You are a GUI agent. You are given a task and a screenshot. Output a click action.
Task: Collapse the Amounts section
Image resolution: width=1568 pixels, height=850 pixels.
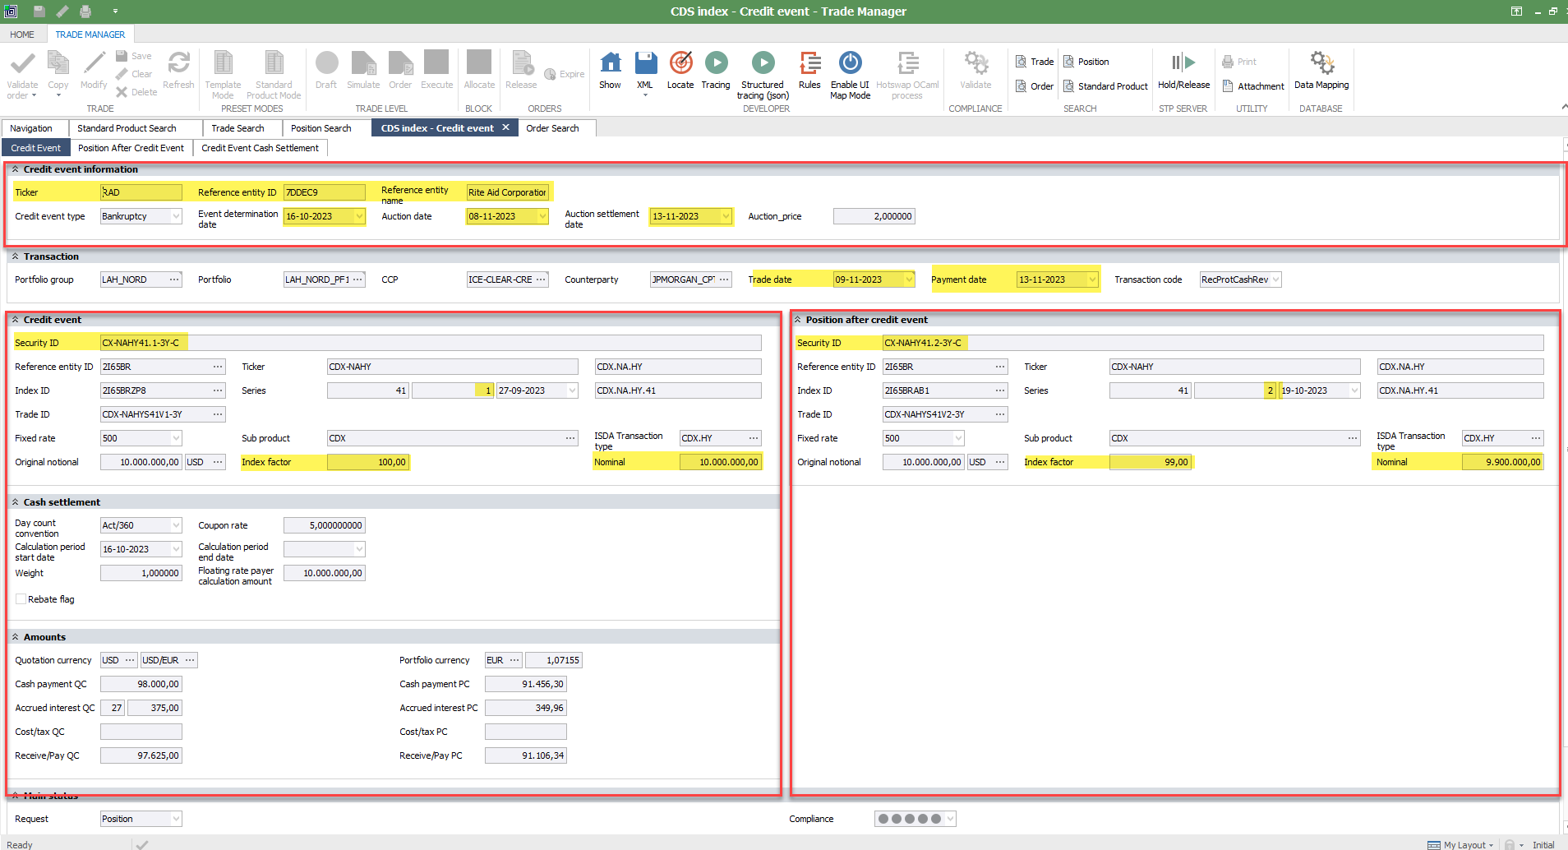15,637
